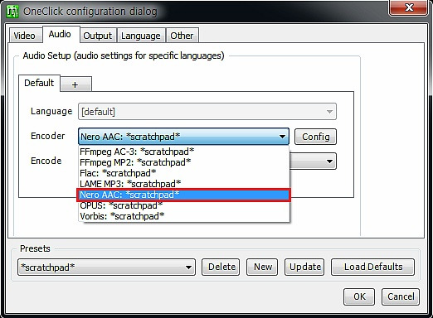Viewport: 433px width, 318px height.
Task: Dismiss the dialog with Cancel
Action: 401,296
